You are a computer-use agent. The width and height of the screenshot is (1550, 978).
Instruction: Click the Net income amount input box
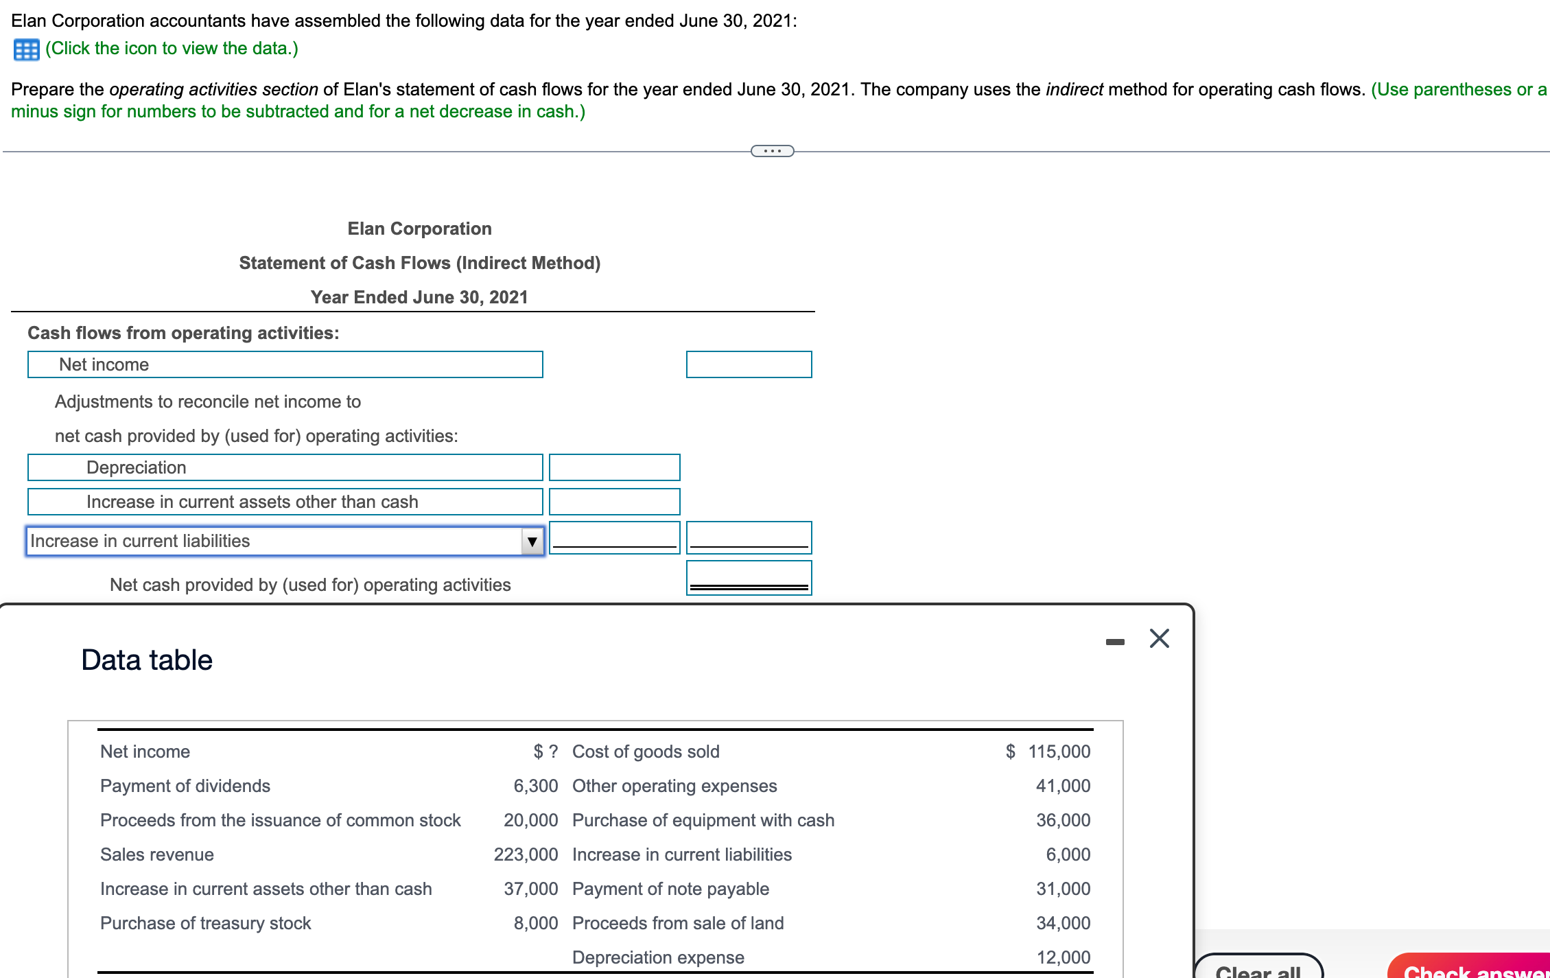coord(749,364)
